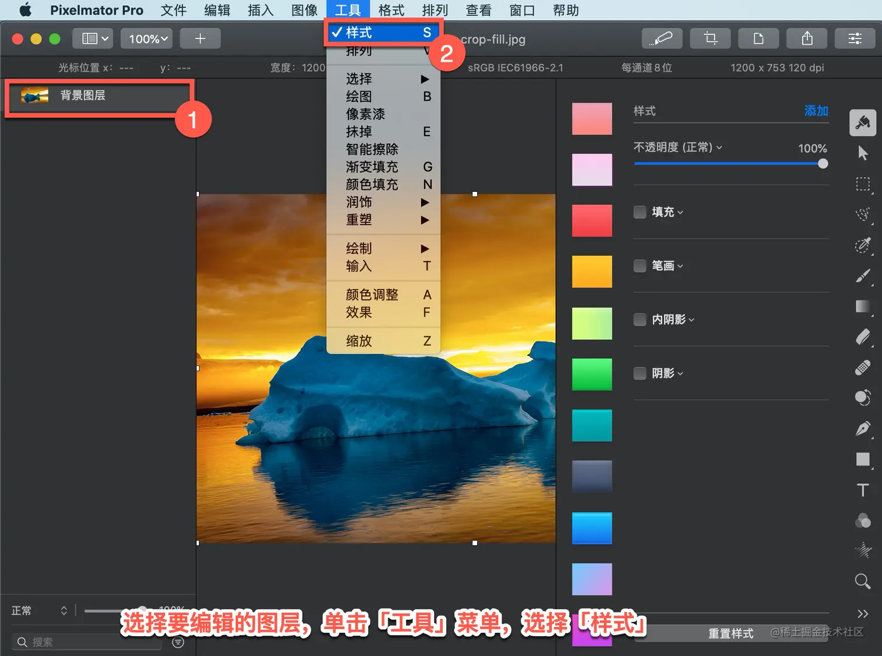Select the Color Selection eyedropper tool
Viewport: 882px width, 656px height.
click(x=863, y=245)
